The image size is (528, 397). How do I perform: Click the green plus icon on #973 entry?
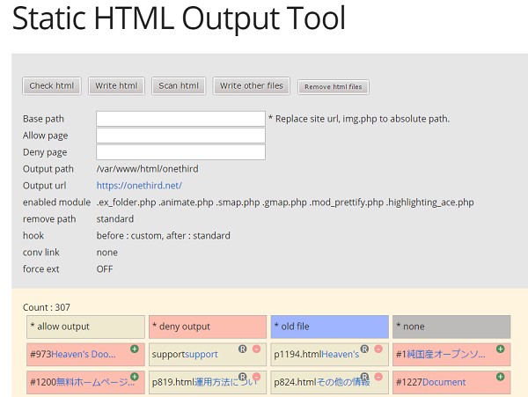click(135, 349)
